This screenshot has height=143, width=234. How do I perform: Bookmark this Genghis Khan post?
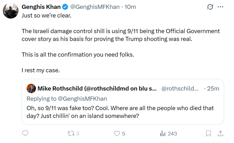click(x=208, y=134)
